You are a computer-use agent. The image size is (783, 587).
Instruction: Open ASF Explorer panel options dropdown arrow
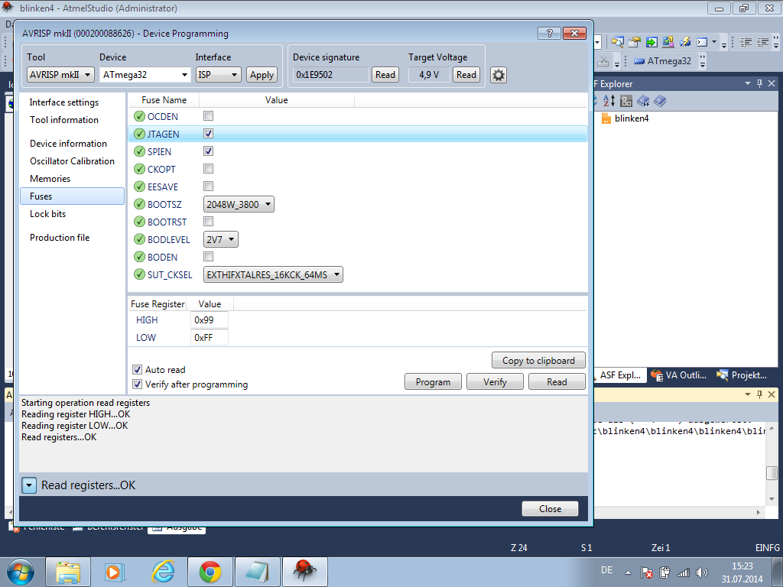tap(748, 83)
